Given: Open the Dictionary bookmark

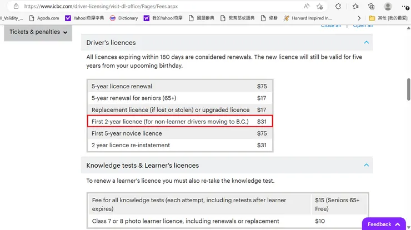Looking at the screenshot, I should coord(123,18).
